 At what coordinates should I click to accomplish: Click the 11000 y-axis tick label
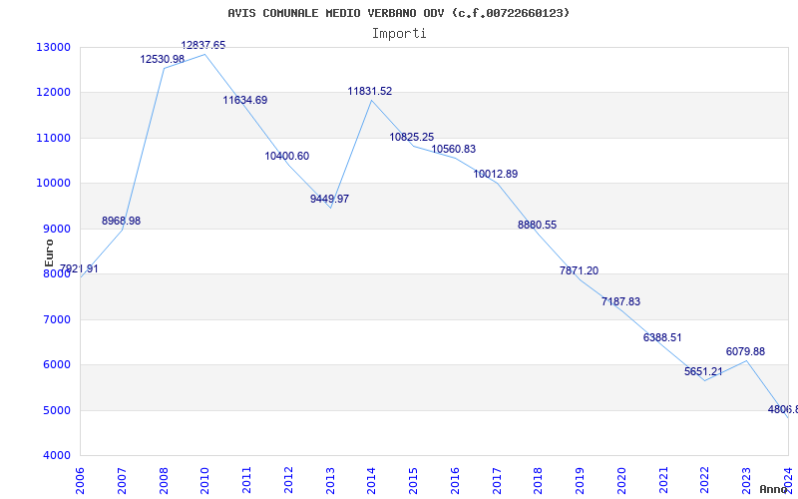[54, 138]
